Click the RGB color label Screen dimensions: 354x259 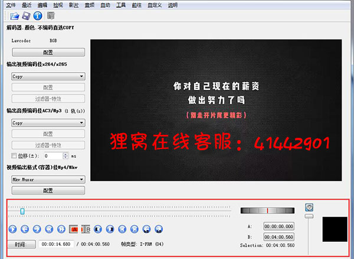53,41
